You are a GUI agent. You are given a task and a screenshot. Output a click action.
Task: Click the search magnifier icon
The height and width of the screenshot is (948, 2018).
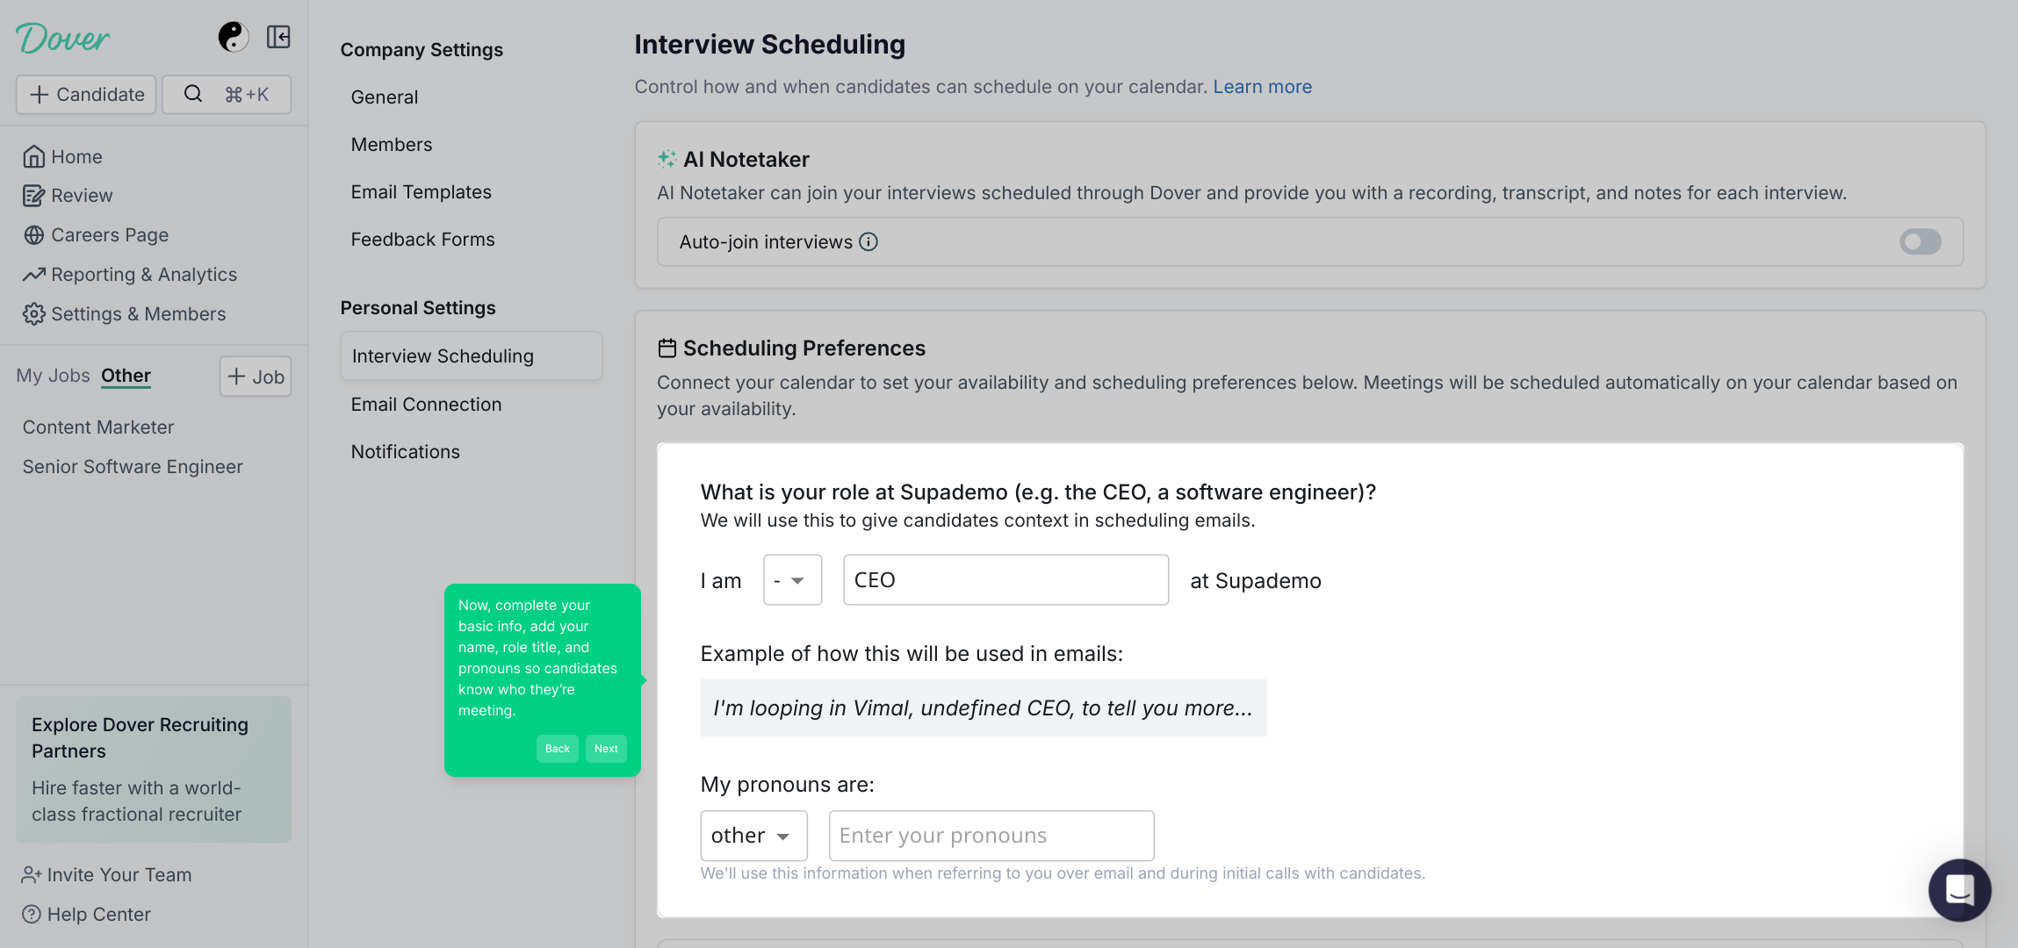193,94
